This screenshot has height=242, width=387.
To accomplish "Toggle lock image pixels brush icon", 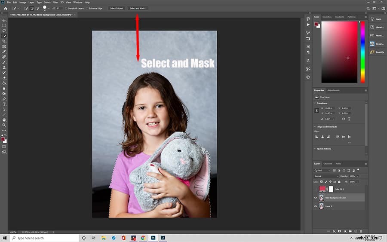I will pyautogui.click(x=326, y=182).
